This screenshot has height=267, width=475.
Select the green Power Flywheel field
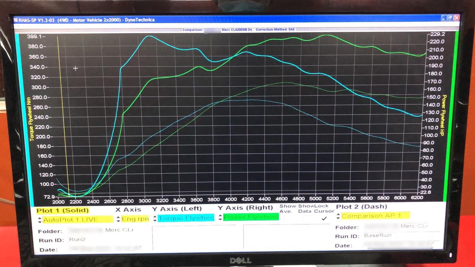[251, 217]
